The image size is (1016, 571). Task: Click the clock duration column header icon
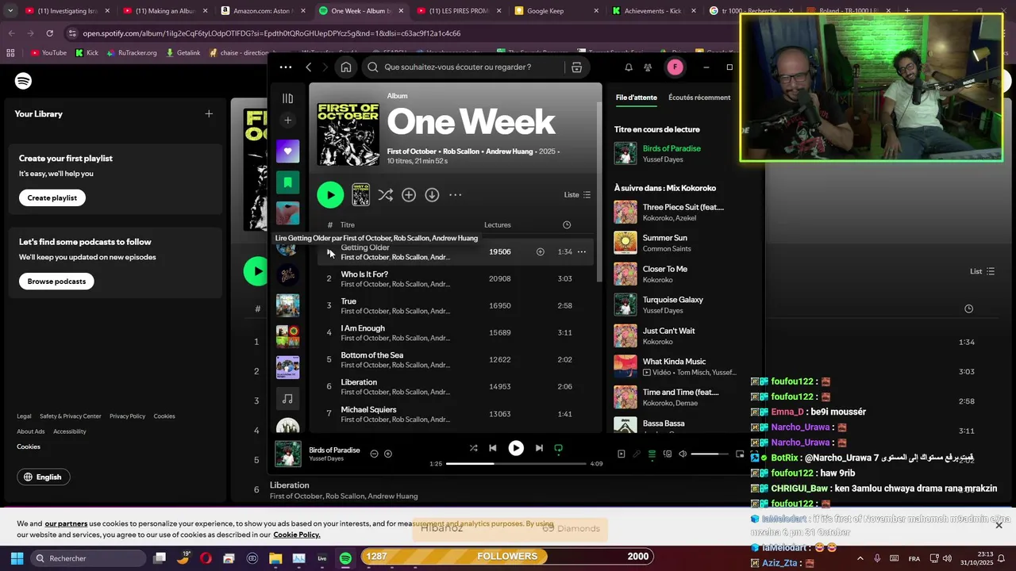567,225
